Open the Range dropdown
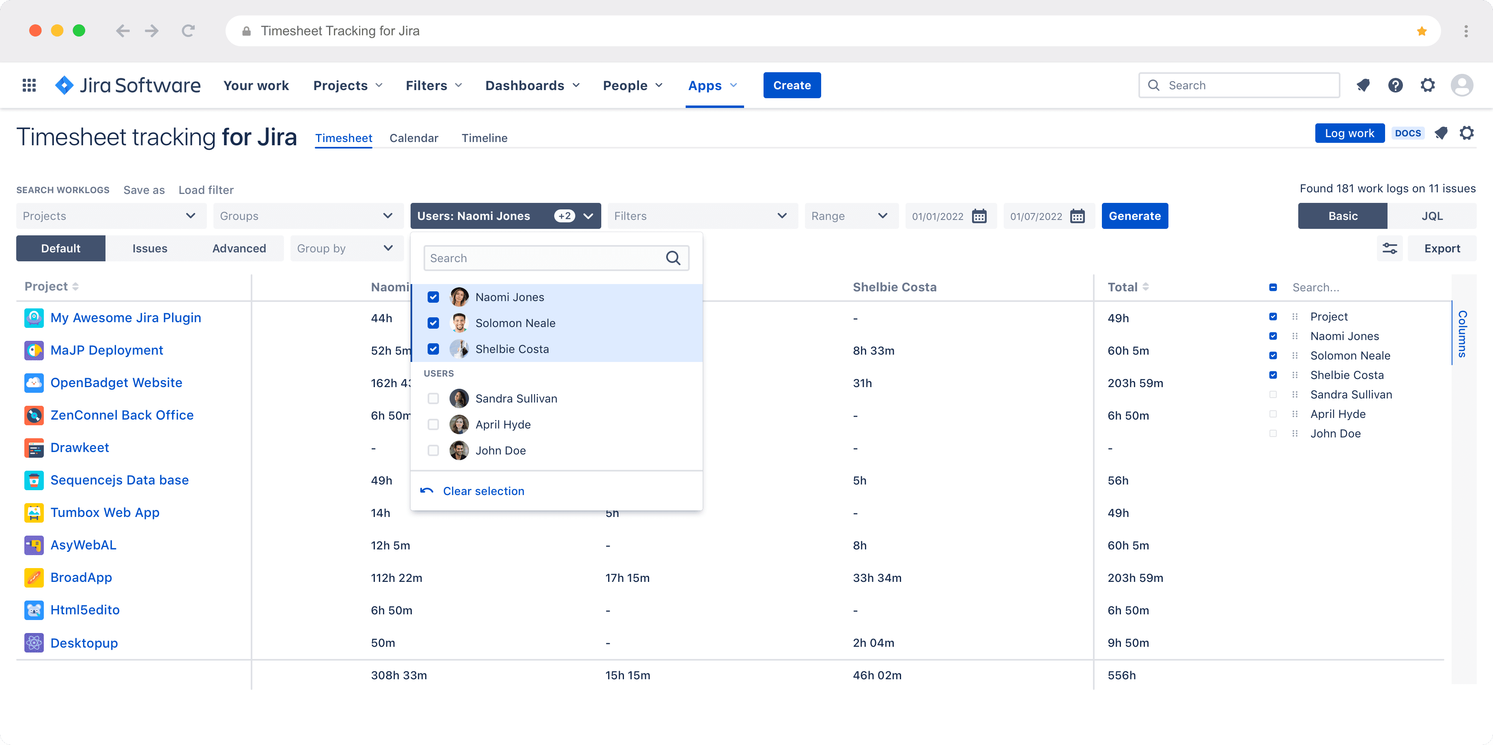1493x745 pixels. tap(852, 216)
